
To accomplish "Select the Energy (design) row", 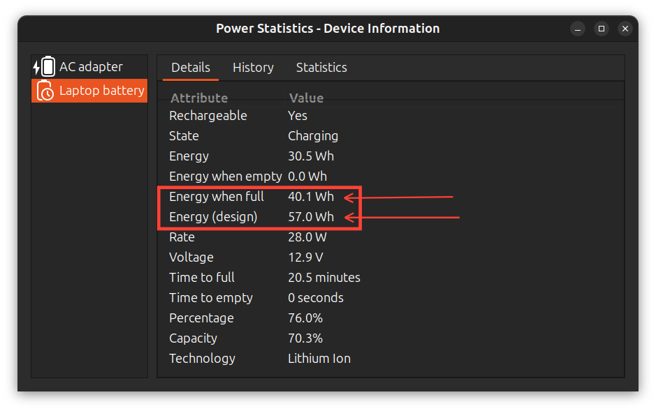I will 252,217.
